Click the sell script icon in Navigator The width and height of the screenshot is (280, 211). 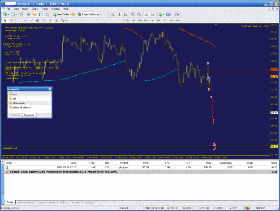point(10,99)
